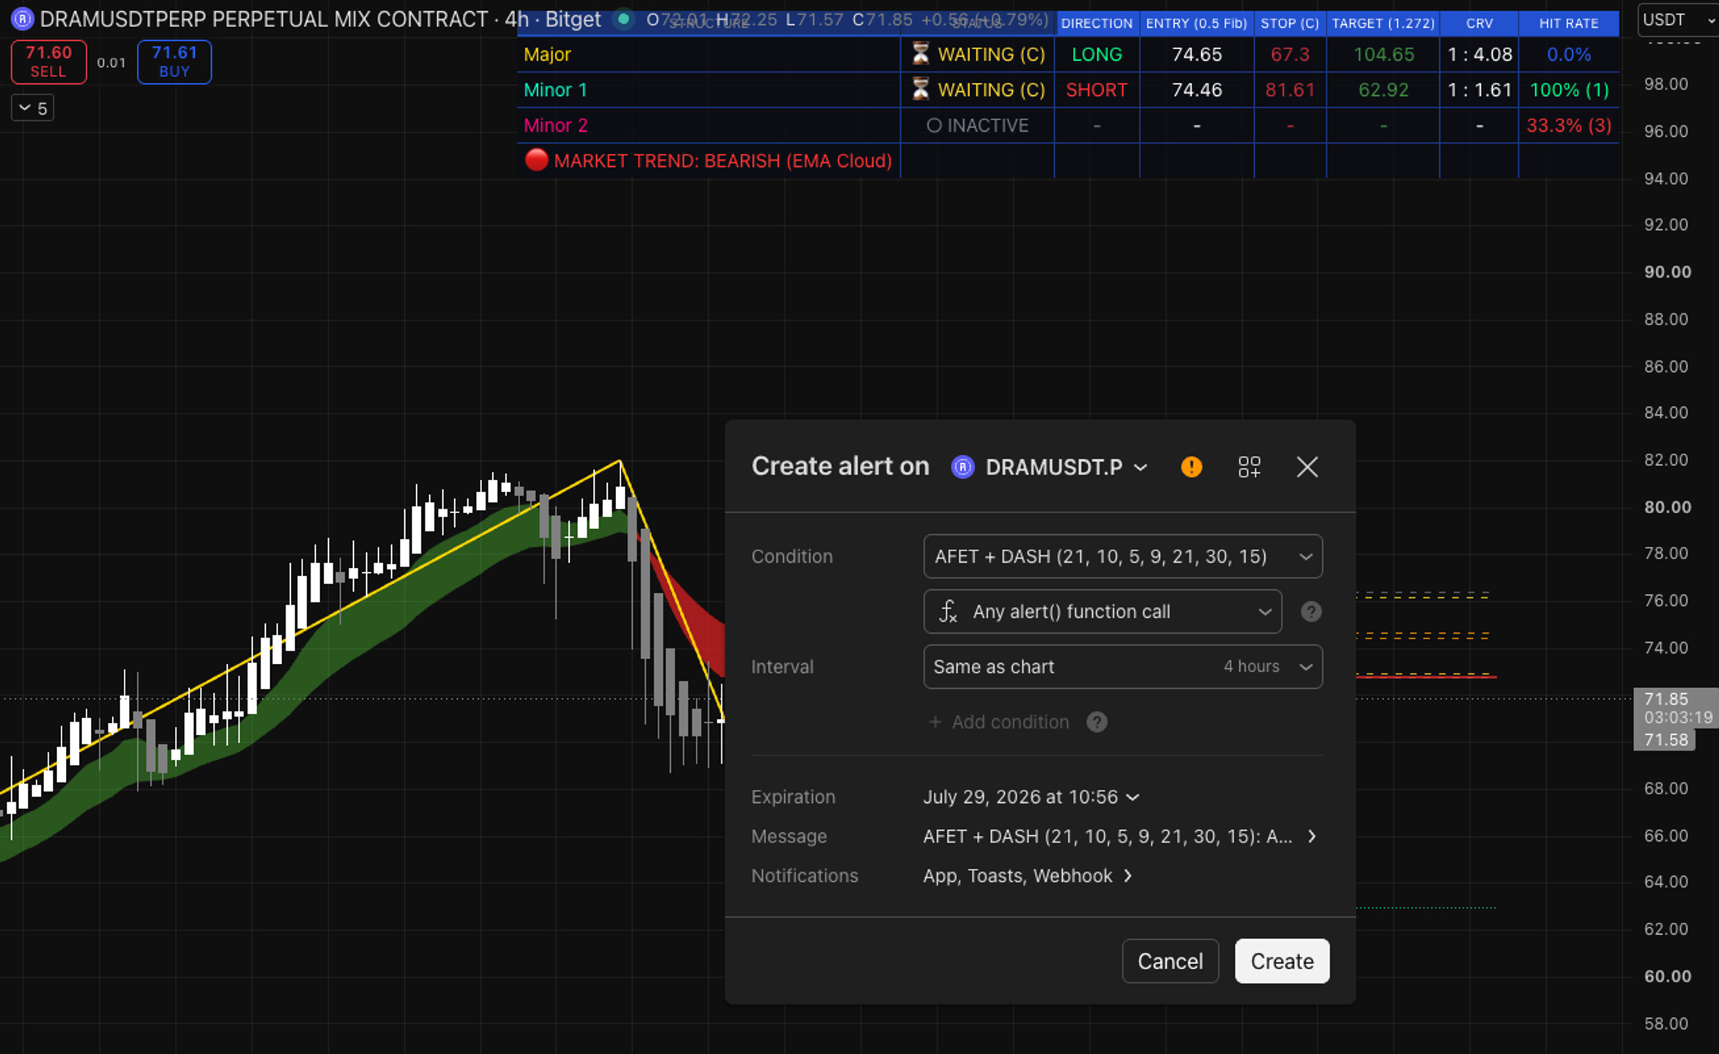Click the 80.00 price axis label
1719x1054 pixels.
pyautogui.click(x=1668, y=507)
